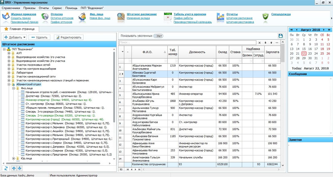Expand the Юр.лица tree node
The width and height of the screenshot is (333, 177).
(13, 158)
